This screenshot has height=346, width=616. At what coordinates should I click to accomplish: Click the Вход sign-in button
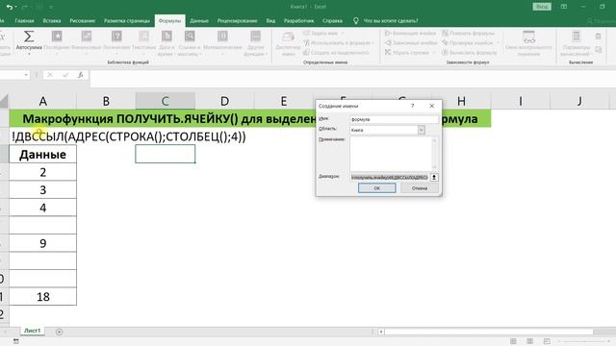tap(542, 7)
